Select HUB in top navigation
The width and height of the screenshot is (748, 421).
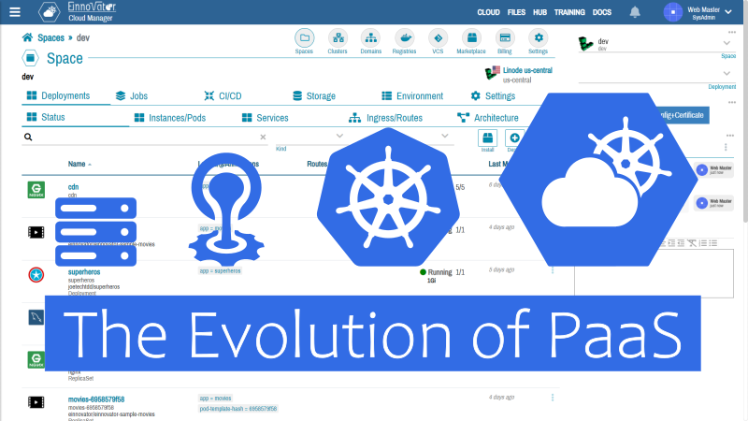coord(539,12)
